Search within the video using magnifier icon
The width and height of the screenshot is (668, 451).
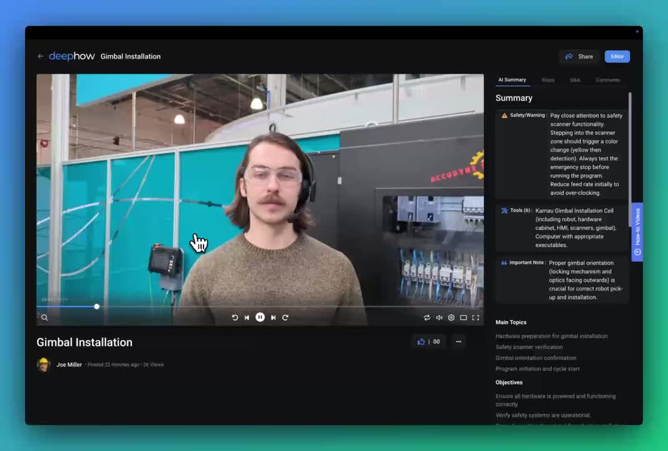44,318
